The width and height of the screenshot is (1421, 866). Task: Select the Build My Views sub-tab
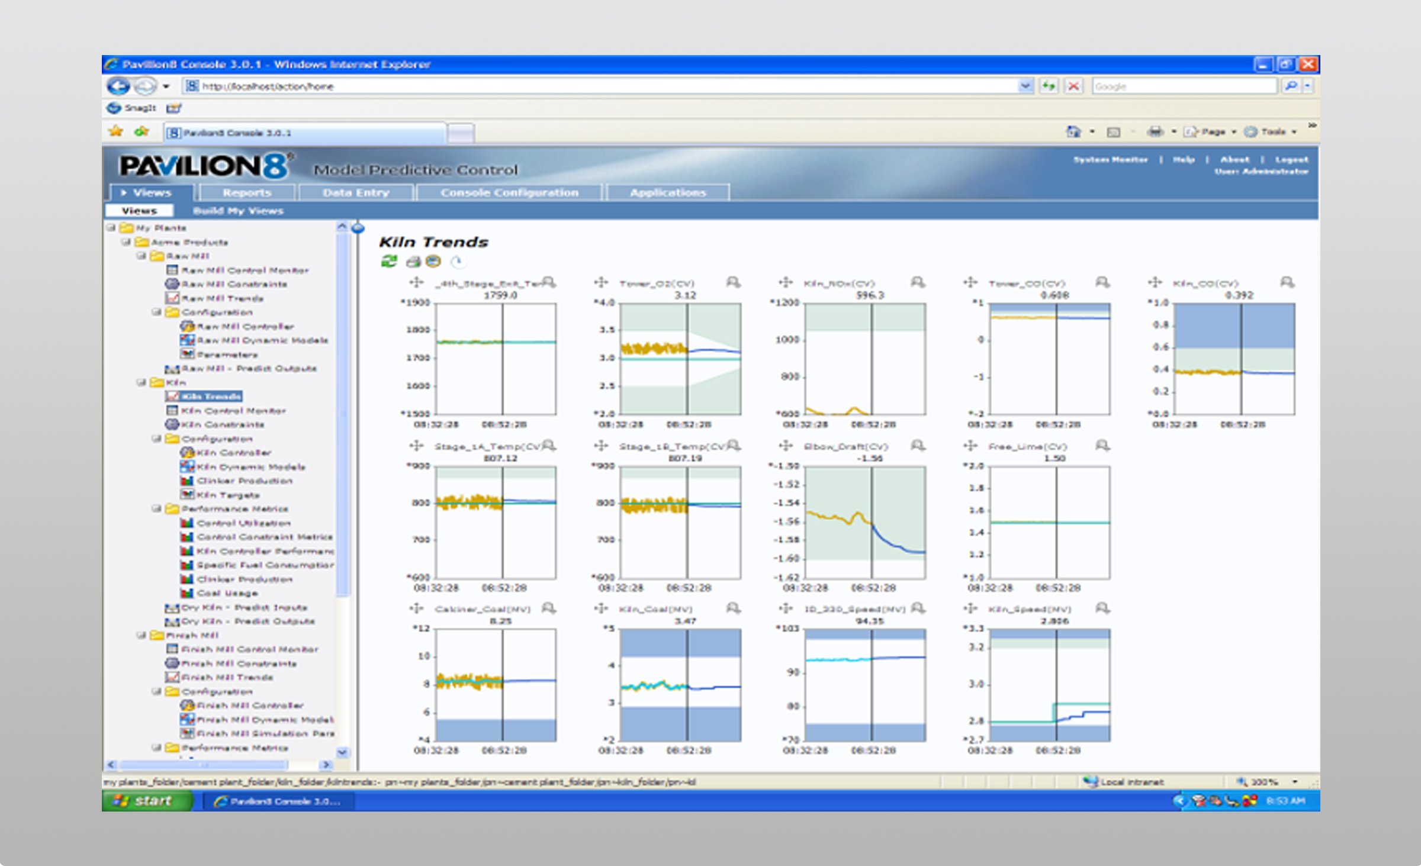(238, 211)
